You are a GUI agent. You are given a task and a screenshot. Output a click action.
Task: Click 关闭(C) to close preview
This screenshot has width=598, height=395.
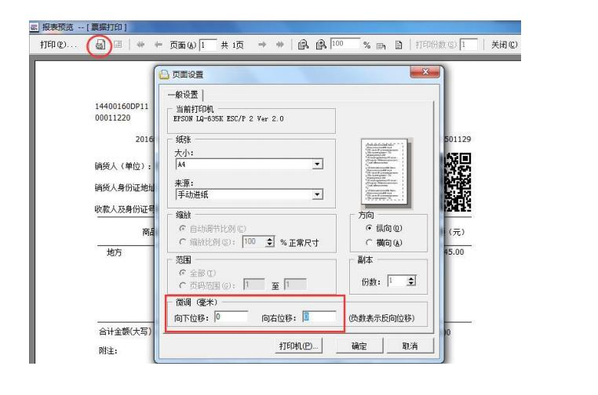pyautogui.click(x=504, y=45)
